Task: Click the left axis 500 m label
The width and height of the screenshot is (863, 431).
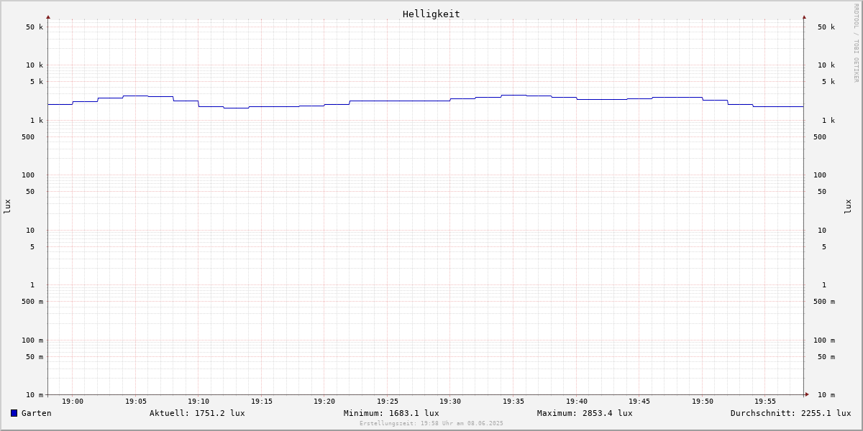Action: tap(32, 302)
